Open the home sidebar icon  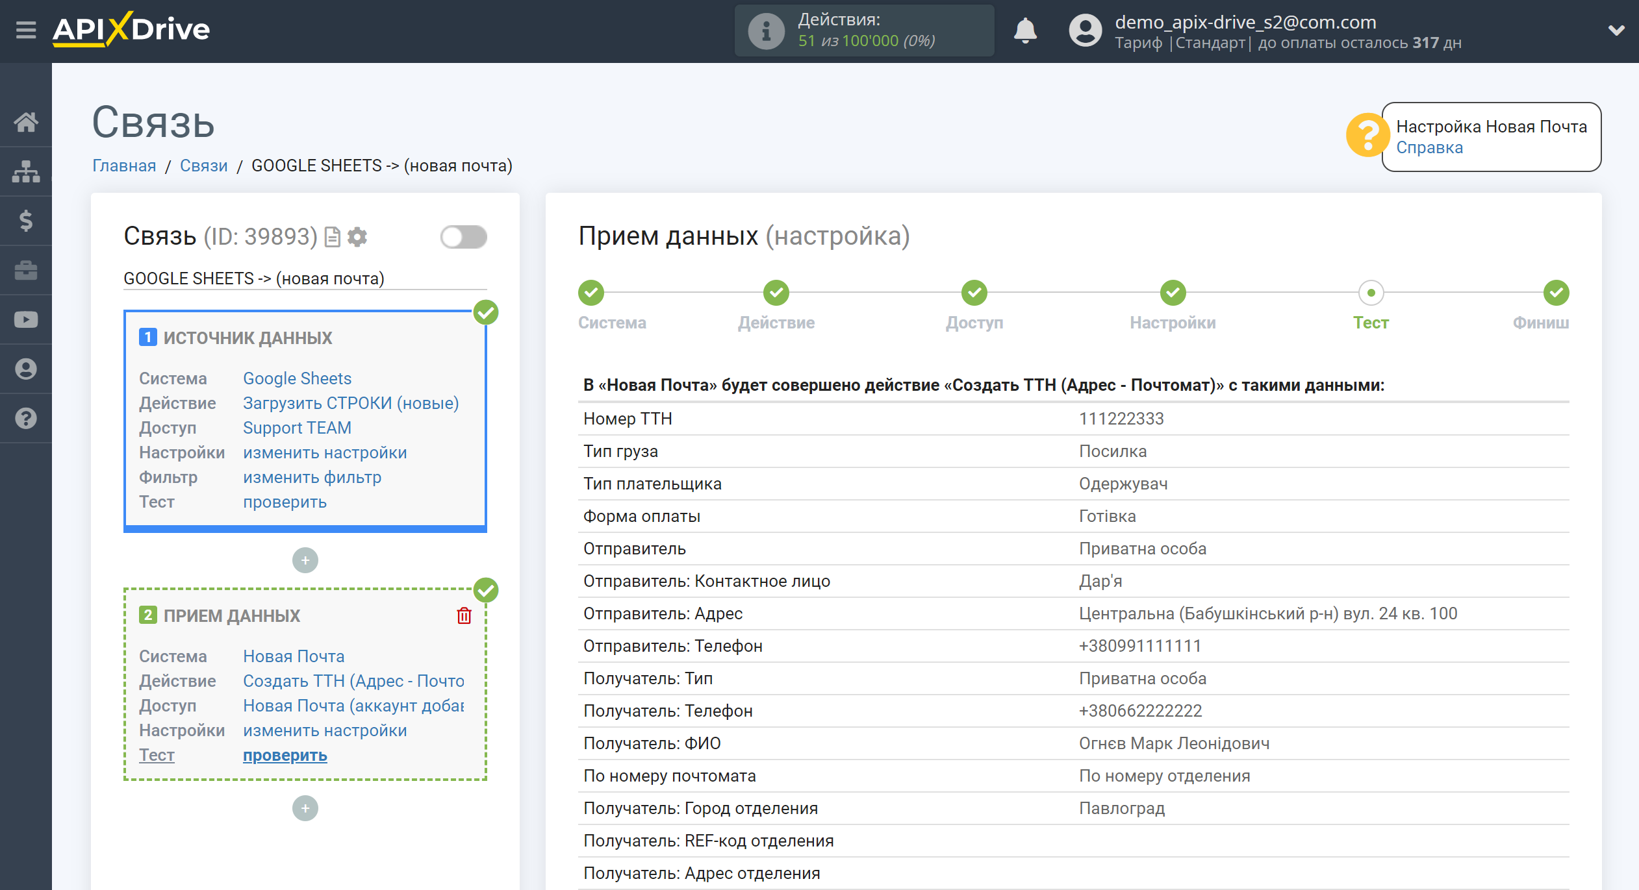[x=26, y=121]
